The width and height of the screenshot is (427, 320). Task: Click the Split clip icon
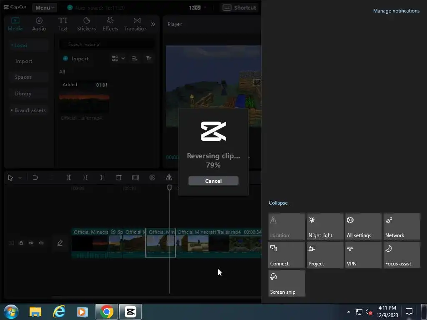(69, 177)
